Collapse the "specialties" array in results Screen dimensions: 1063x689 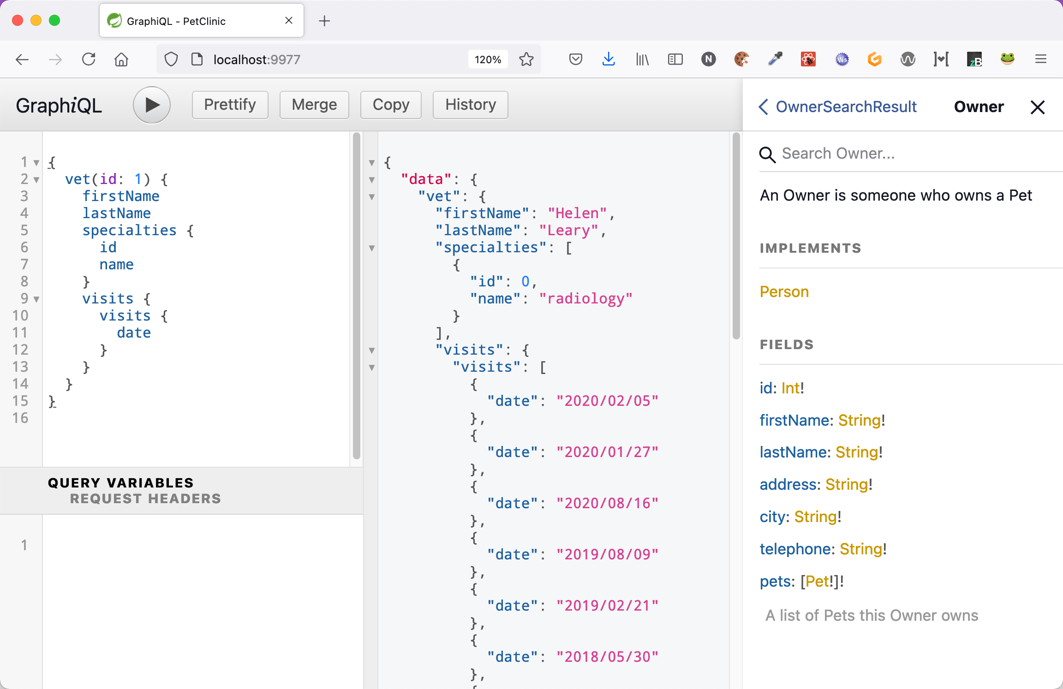(x=372, y=248)
